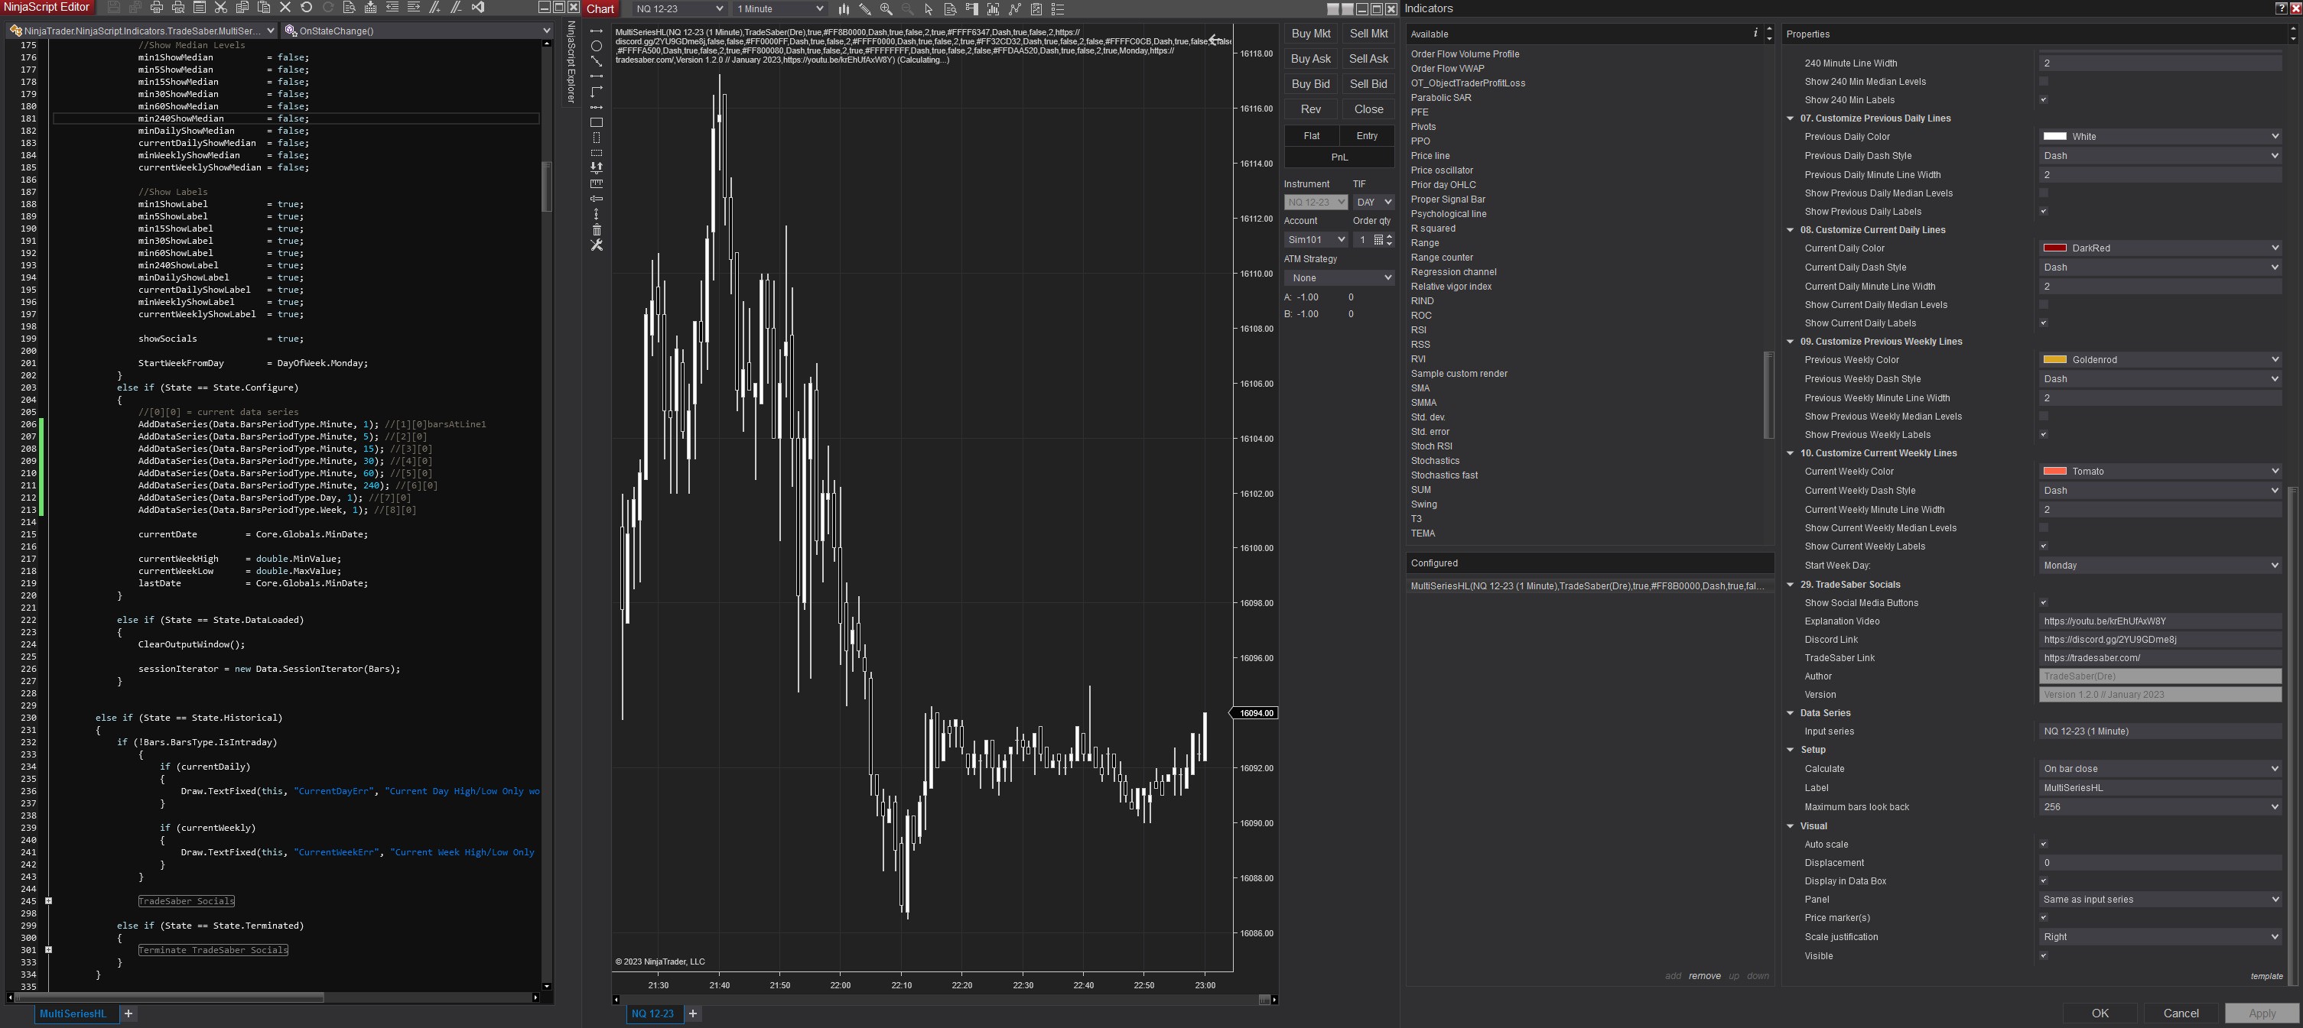This screenshot has height=1028, width=2303.
Task: Toggle Show Social Media Buttons checkbox
Action: click(2043, 603)
